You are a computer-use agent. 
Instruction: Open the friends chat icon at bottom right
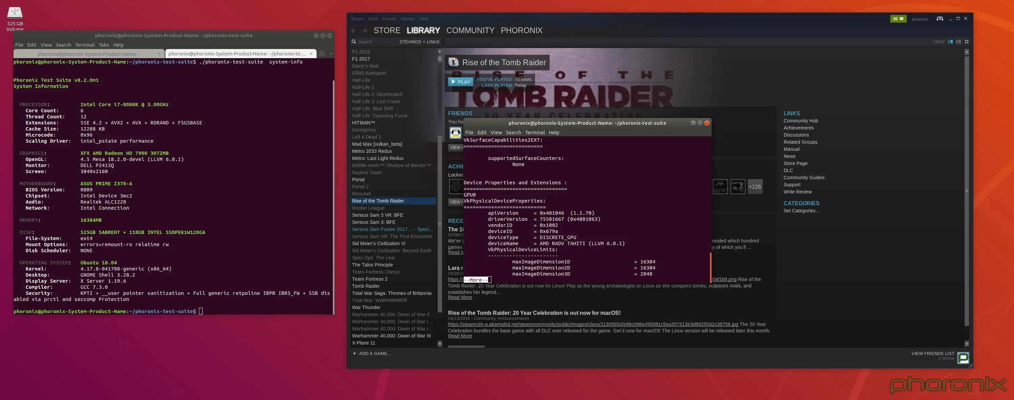[x=963, y=358]
